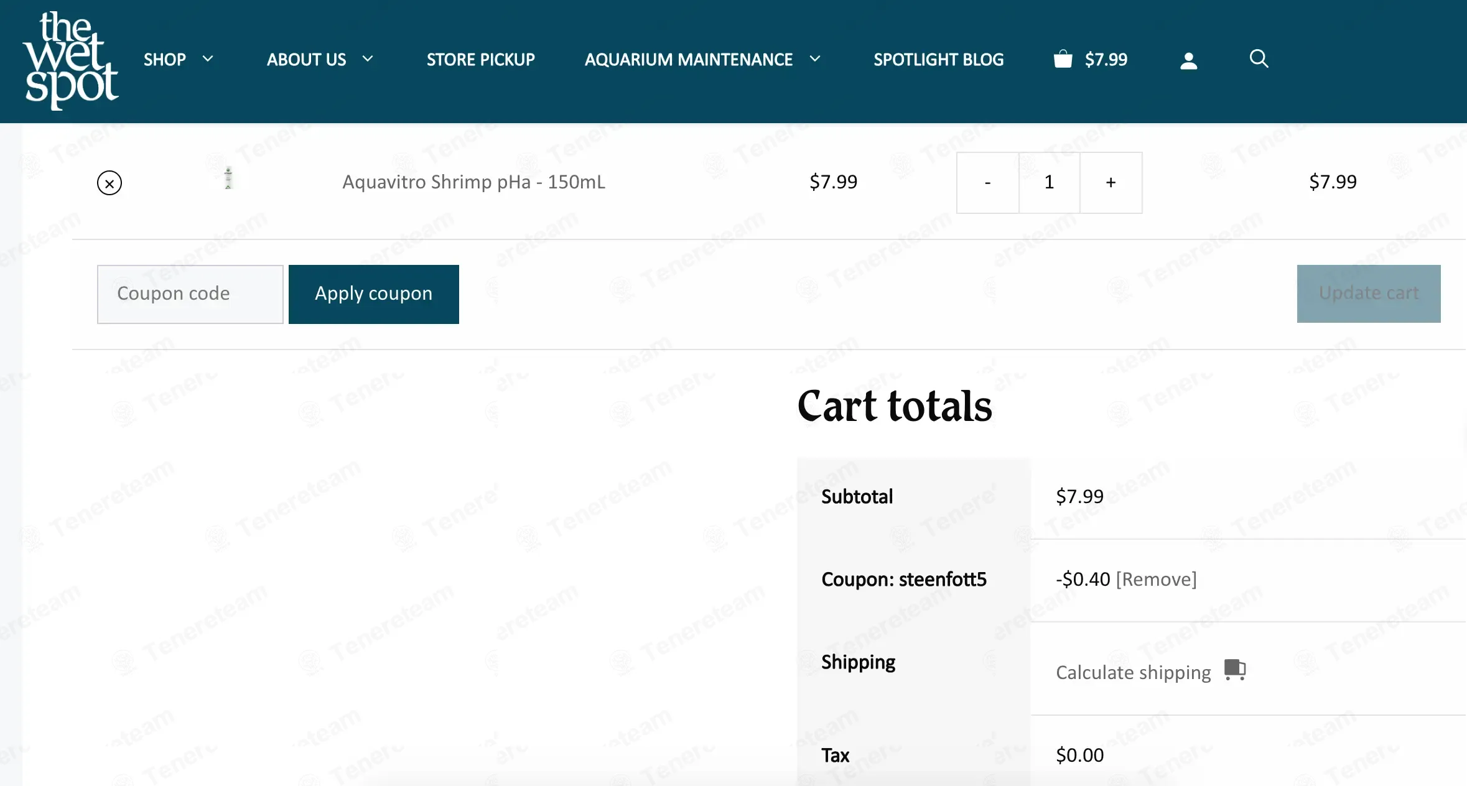Expand Aquarium Maintenance dropdown chevron

[815, 59]
